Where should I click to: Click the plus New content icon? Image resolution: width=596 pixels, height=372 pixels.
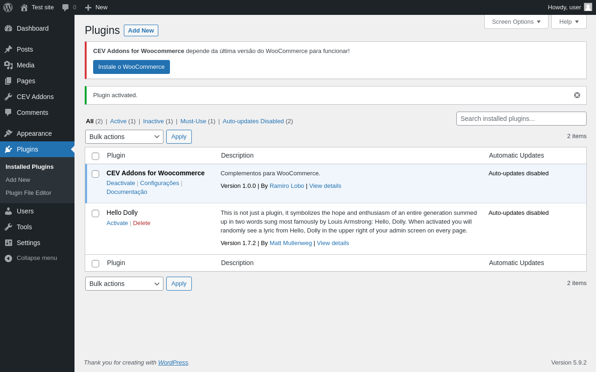click(x=88, y=7)
